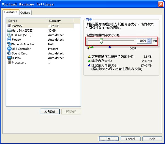Select the Display row label
Screen dimensions: 165x144
16,58
